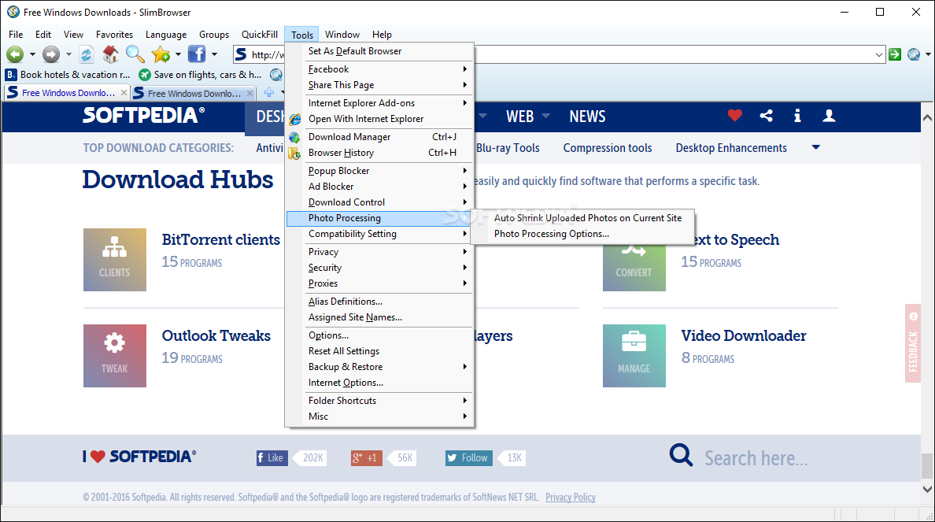Expand the WEB navigation dropdown

[x=545, y=116]
